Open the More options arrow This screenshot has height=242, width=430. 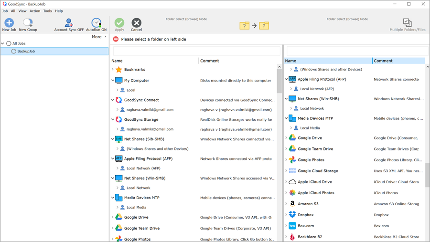[105, 37]
